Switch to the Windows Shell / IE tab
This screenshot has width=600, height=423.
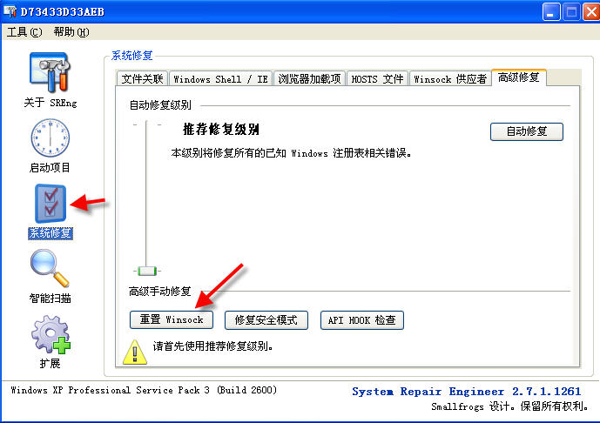(221, 79)
